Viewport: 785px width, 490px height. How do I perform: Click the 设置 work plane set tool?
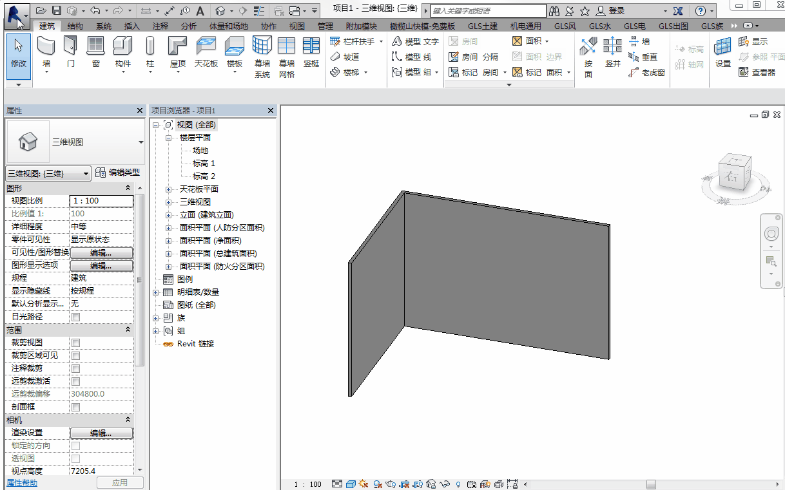click(x=723, y=52)
